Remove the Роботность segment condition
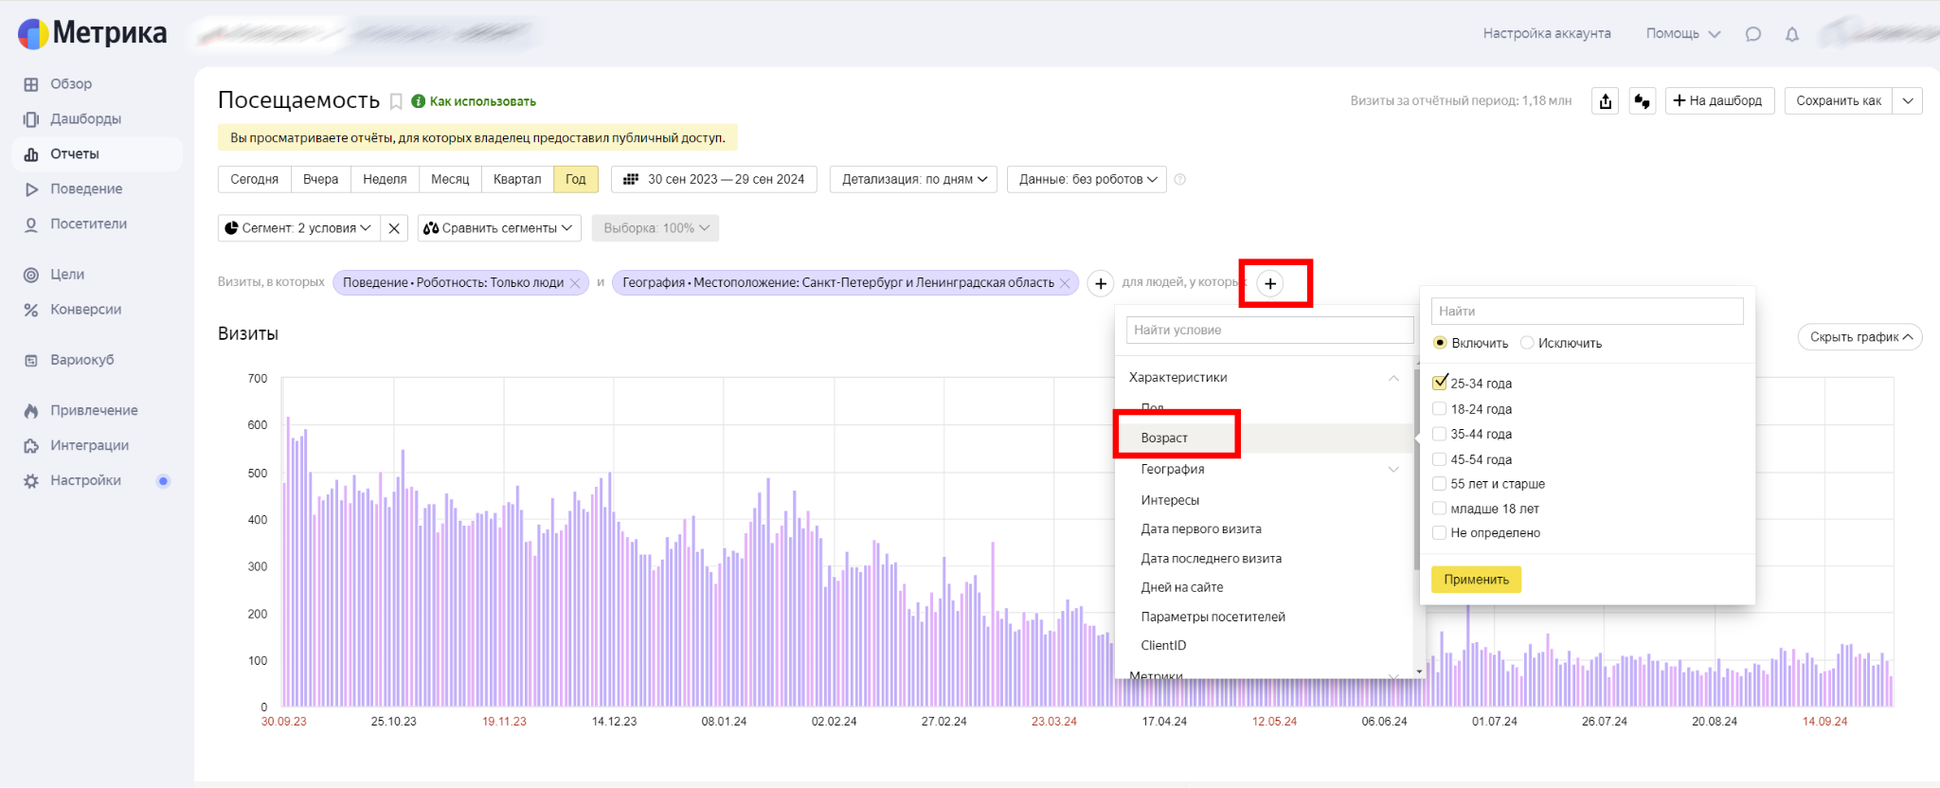This screenshot has height=788, width=1940. (x=575, y=283)
